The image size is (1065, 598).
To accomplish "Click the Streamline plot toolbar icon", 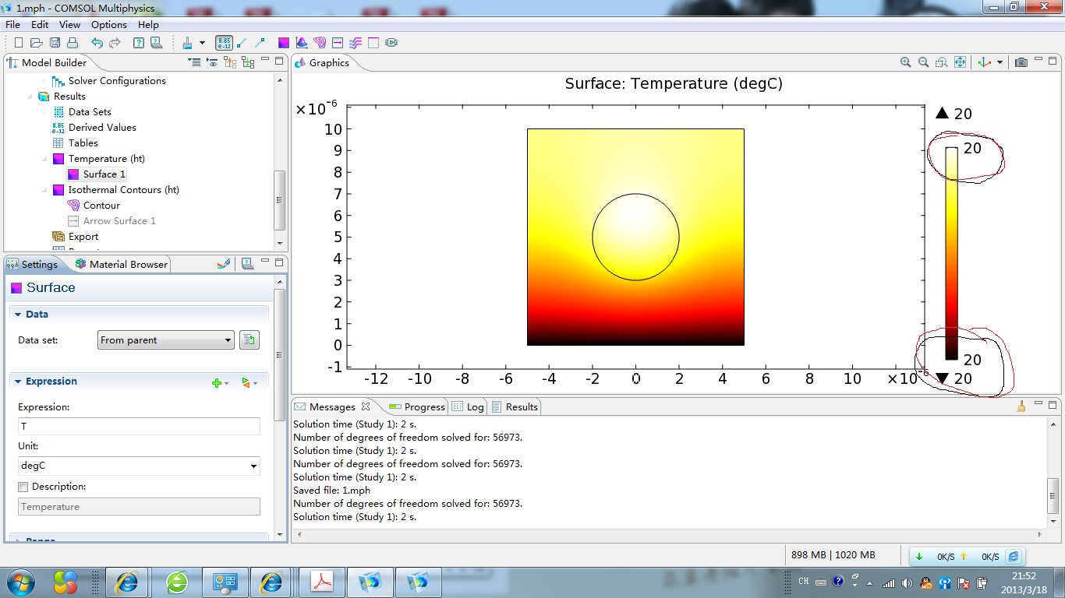I will tap(356, 43).
